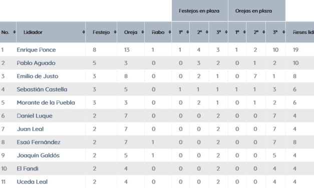Sort table by the No. column arrows
This screenshot has width=314, height=188.
pos(14,32)
